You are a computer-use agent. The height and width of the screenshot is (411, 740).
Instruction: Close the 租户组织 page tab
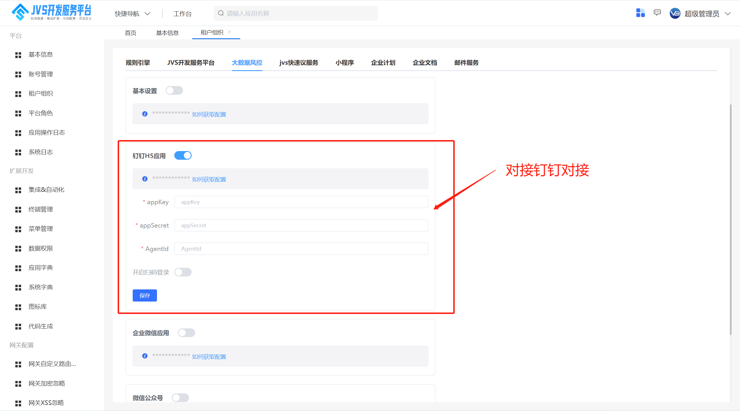pyautogui.click(x=230, y=32)
